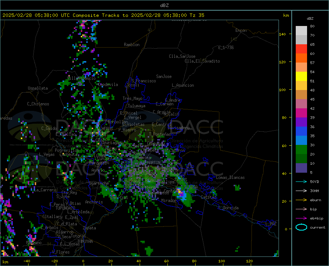Image resolution: width=329 pixels, height=266 pixels.
Task: Click the Tulumaya place label
Action: coord(137,106)
